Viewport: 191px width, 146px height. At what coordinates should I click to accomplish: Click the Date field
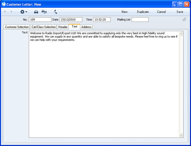(x=71, y=19)
